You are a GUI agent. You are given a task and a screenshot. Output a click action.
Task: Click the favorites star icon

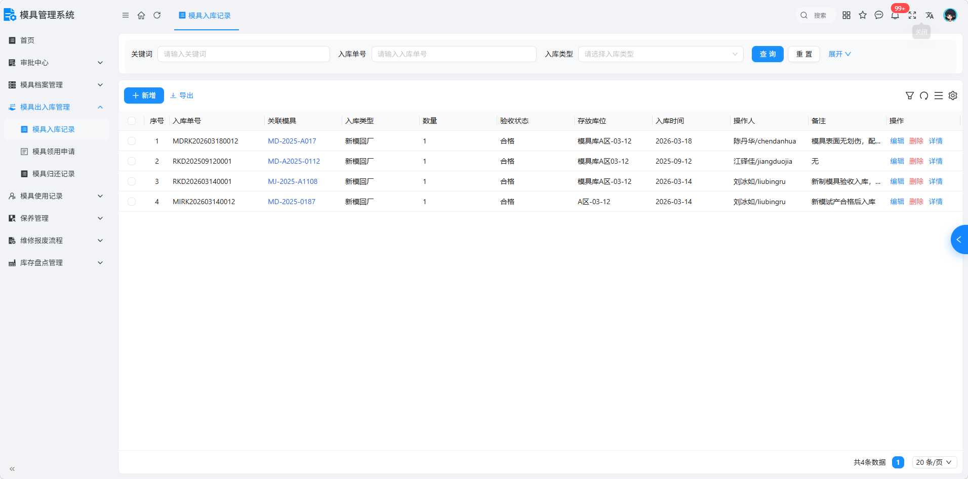[863, 15]
